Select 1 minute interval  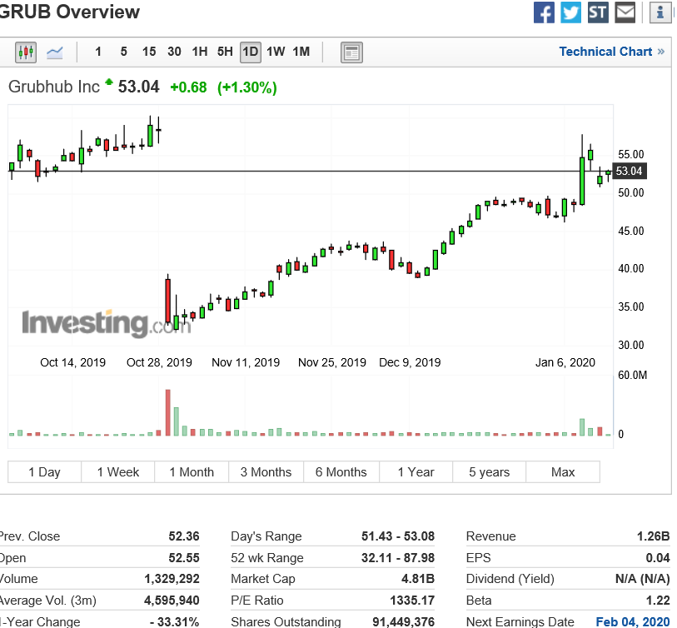[x=98, y=52]
